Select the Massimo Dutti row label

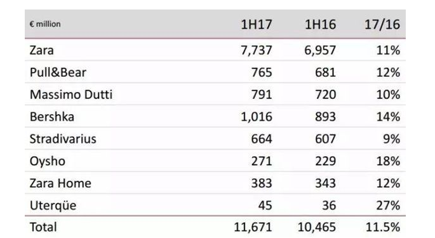coord(71,95)
